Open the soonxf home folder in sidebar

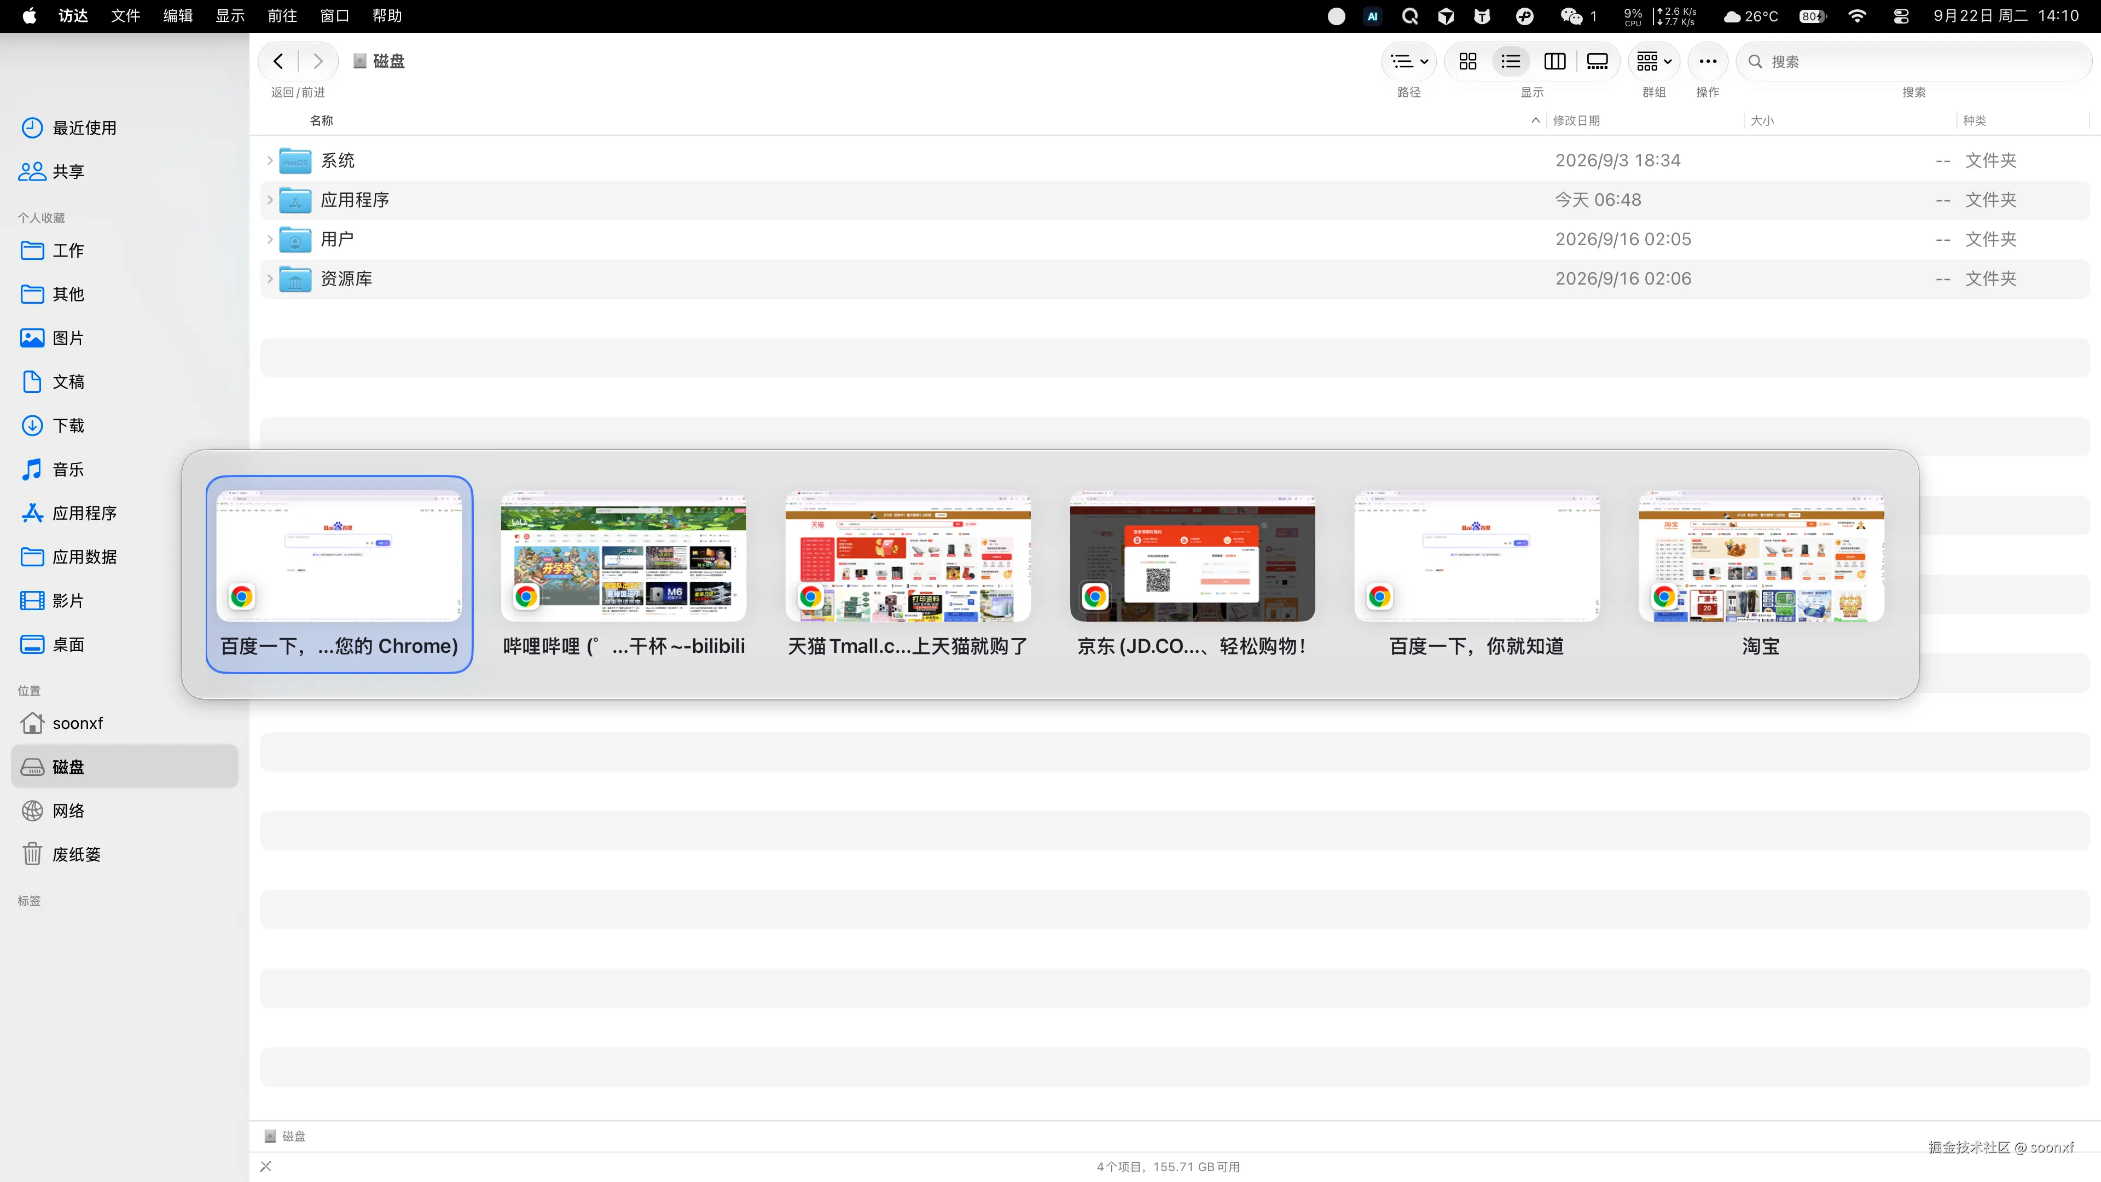(x=124, y=723)
